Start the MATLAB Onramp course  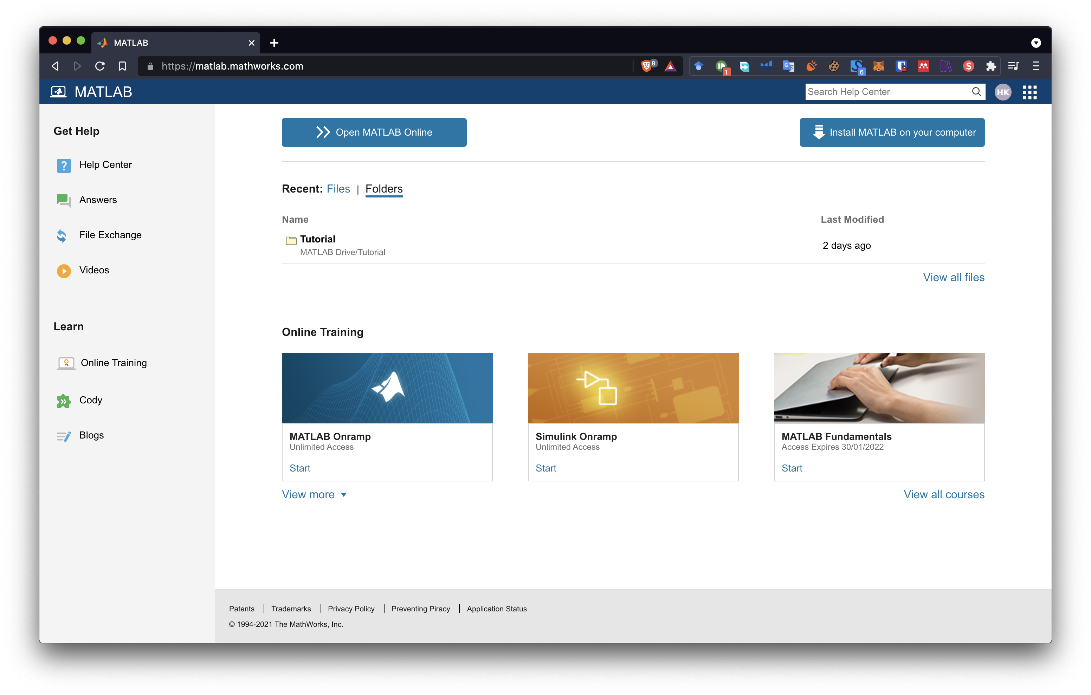click(299, 468)
